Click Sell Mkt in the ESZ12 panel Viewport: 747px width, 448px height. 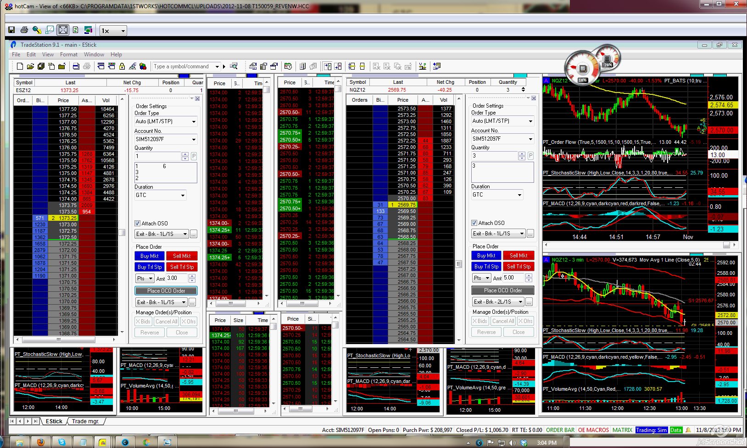pos(182,256)
